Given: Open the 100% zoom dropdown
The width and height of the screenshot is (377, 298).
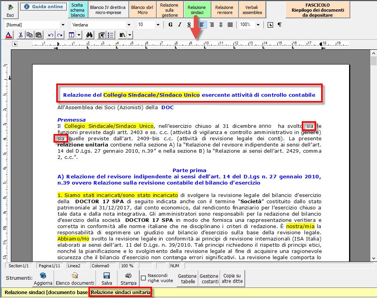Looking at the screenshot, I should pyautogui.click(x=258, y=25).
